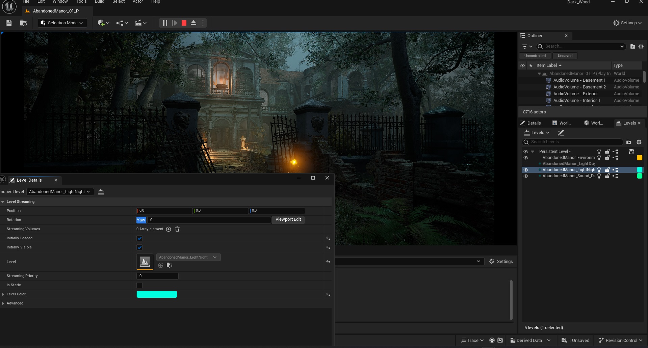
Task: Uncheck the Initially Loaded checkbox
Action: (x=139, y=238)
